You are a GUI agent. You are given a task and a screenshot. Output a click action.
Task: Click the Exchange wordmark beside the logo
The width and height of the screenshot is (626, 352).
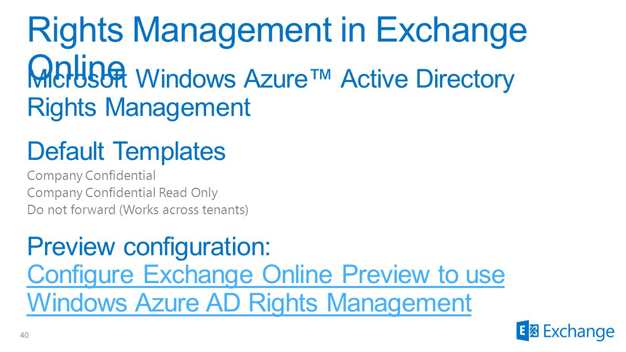579,332
